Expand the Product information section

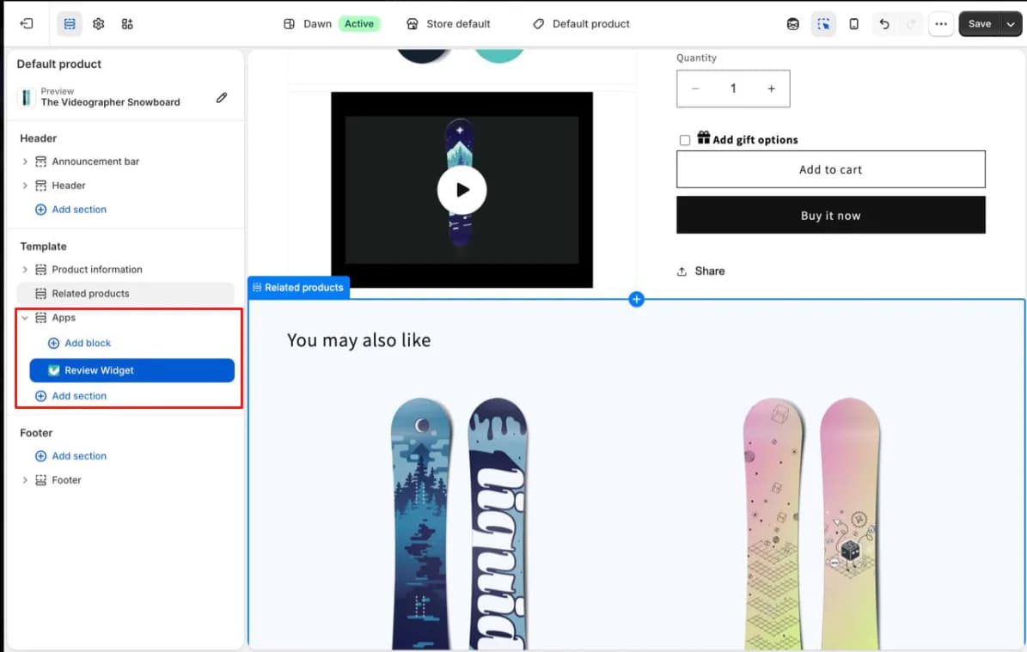coord(25,269)
